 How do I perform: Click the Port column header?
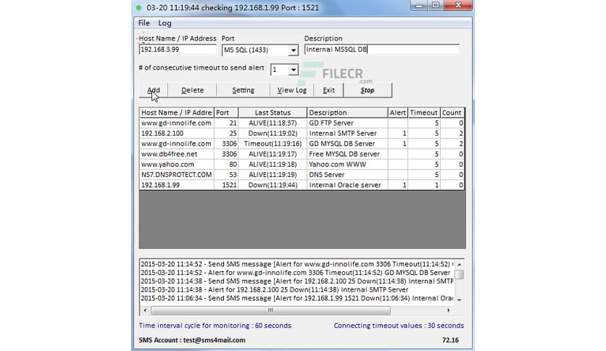coord(226,112)
